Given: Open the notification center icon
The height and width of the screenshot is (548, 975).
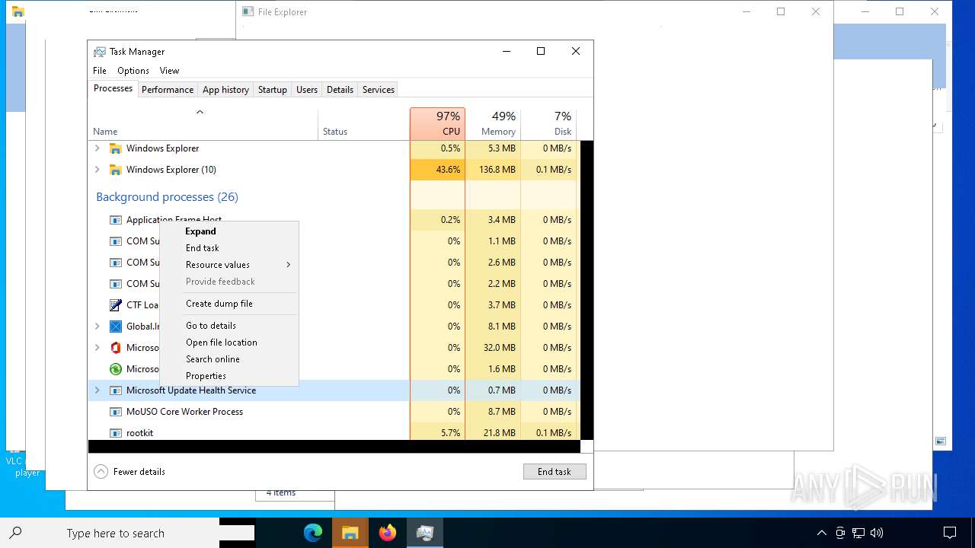Looking at the screenshot, I should click(x=950, y=533).
